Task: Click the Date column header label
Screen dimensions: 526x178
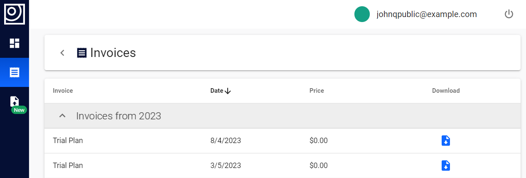Action: click(x=216, y=91)
